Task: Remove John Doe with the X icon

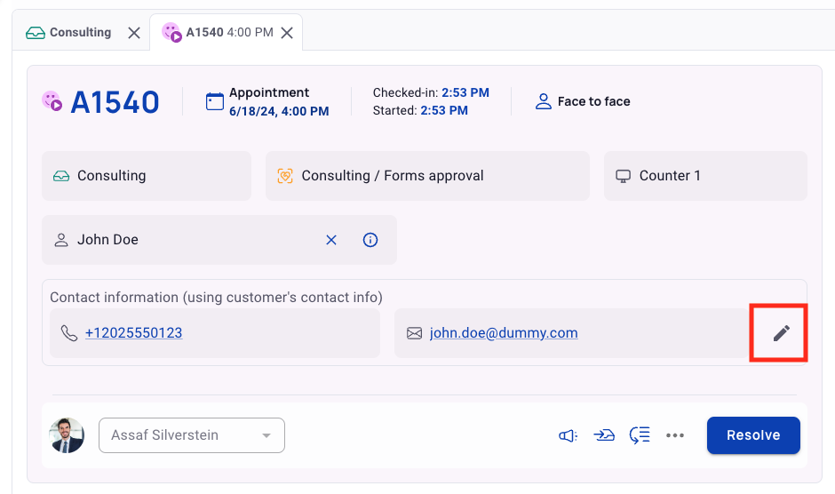Action: point(331,240)
